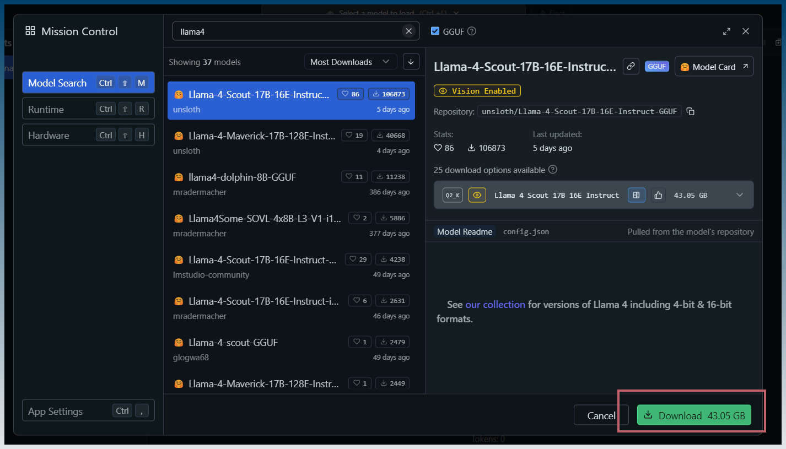Click the Mission Control grid icon

click(30, 31)
